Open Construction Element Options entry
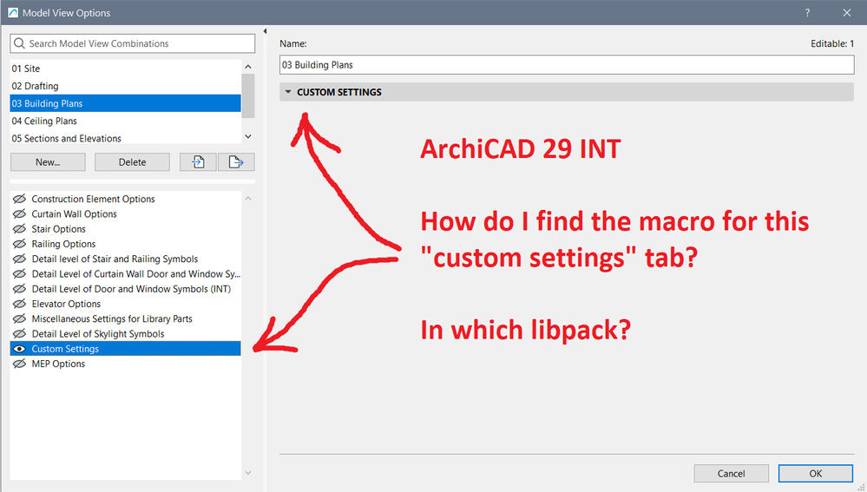This screenshot has width=867, height=492. [93, 199]
